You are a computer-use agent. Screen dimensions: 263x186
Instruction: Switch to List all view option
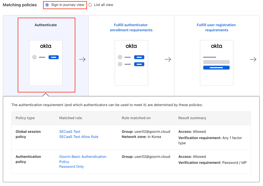click(90, 5)
